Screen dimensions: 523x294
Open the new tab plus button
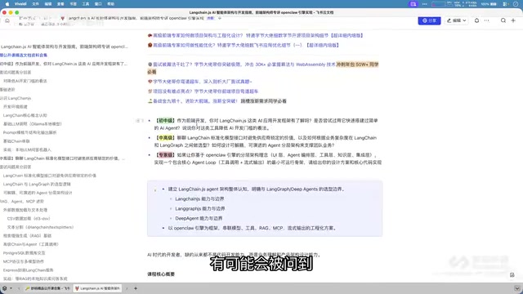coord(136,288)
